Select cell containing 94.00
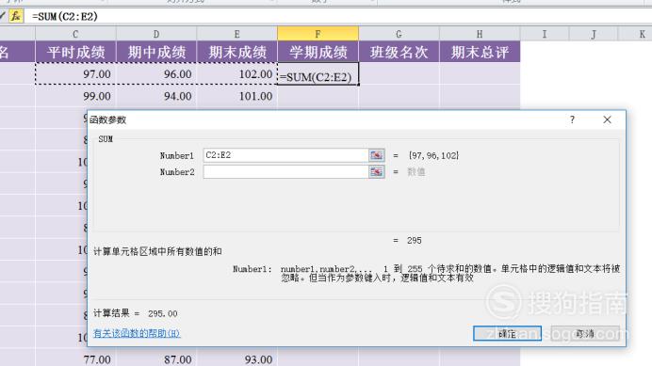652x366 pixels. click(156, 96)
